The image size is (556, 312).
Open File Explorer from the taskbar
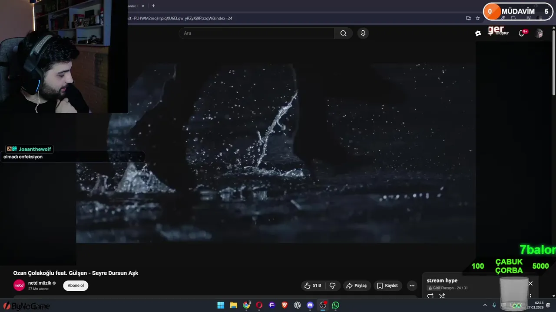[x=233, y=305]
